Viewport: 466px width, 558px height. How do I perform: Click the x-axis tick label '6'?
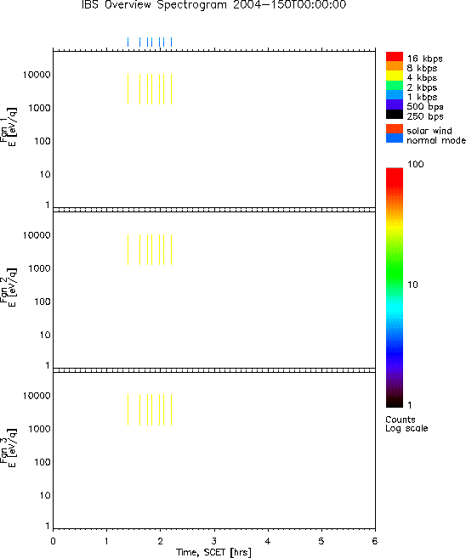[x=375, y=541]
